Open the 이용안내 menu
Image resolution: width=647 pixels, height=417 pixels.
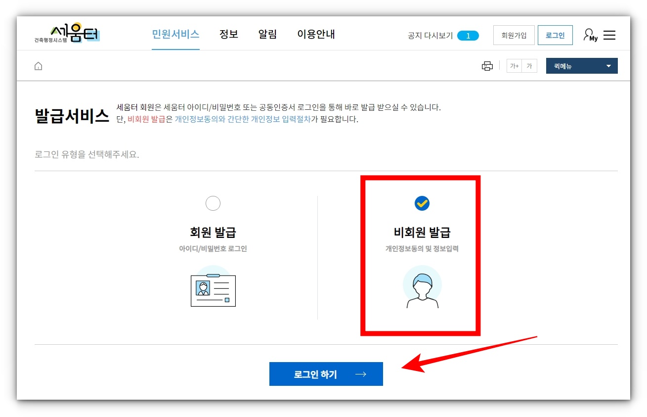[x=316, y=34]
